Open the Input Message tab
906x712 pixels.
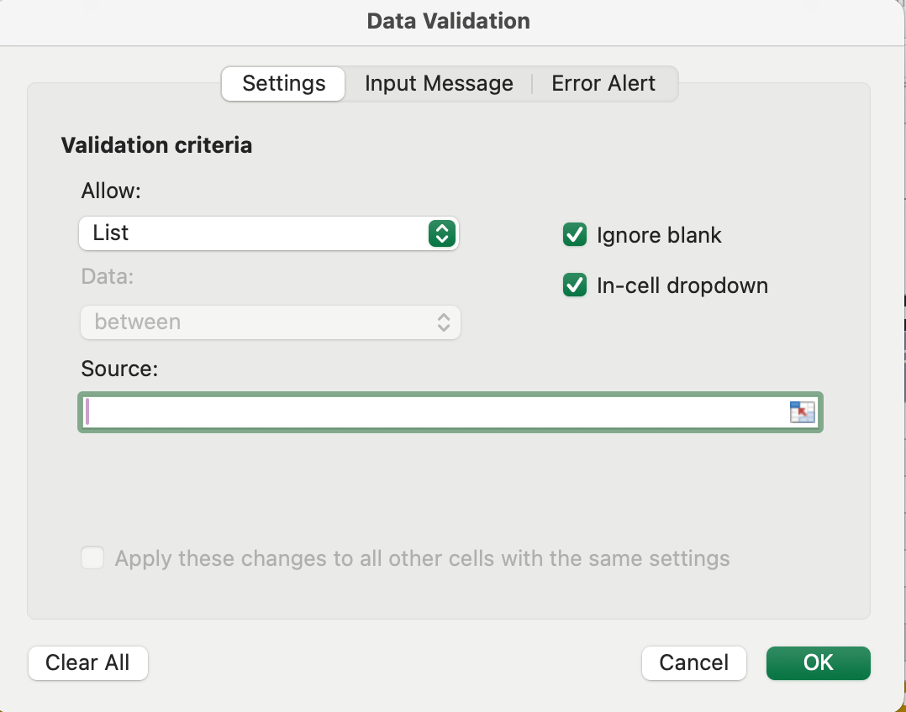coord(439,84)
